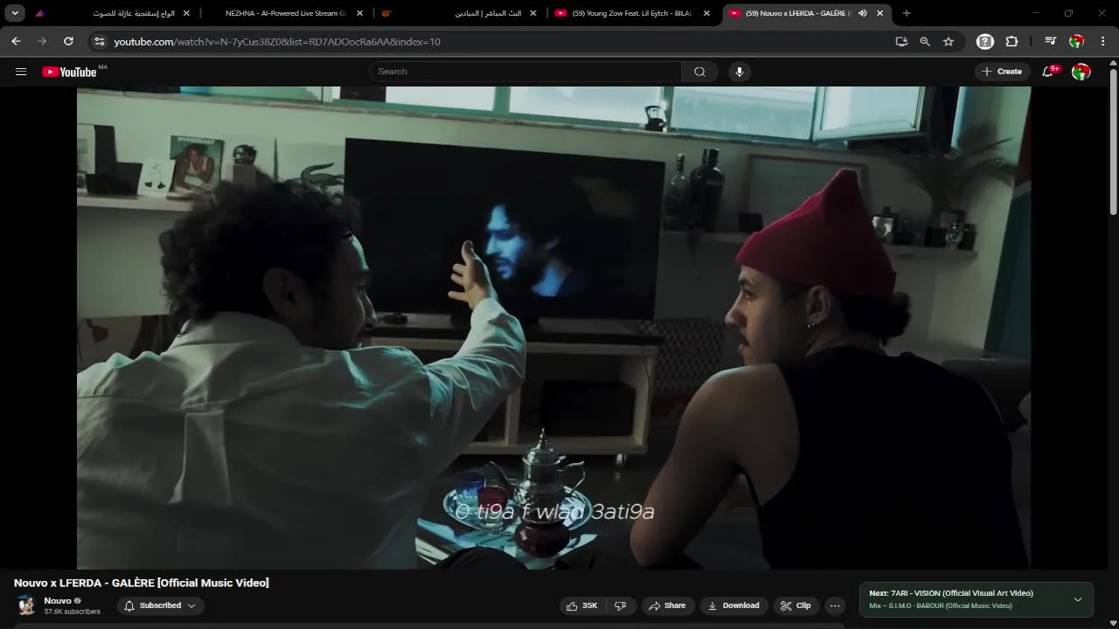Share the video
1119x629 pixels.
click(666, 605)
